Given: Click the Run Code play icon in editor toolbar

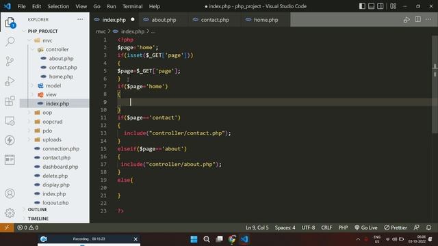Looking at the screenshot, I should tap(407, 20).
